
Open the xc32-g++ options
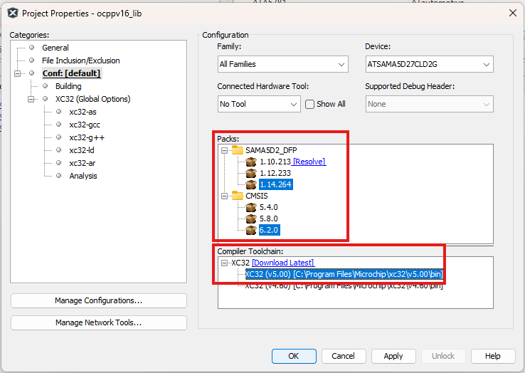pos(87,137)
